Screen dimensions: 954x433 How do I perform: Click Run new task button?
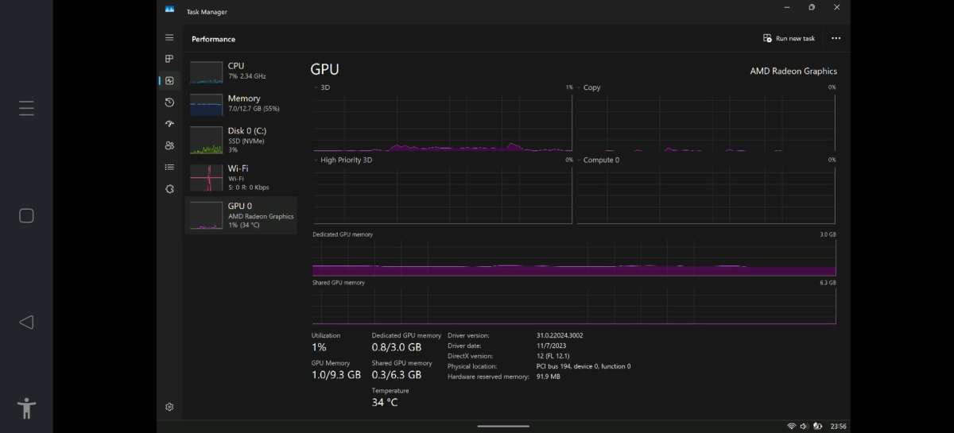point(789,38)
